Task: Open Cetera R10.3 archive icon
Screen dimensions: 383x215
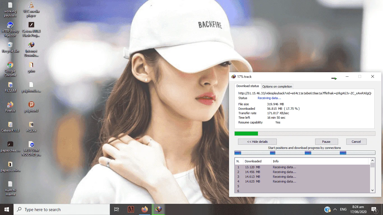Action: (10, 127)
